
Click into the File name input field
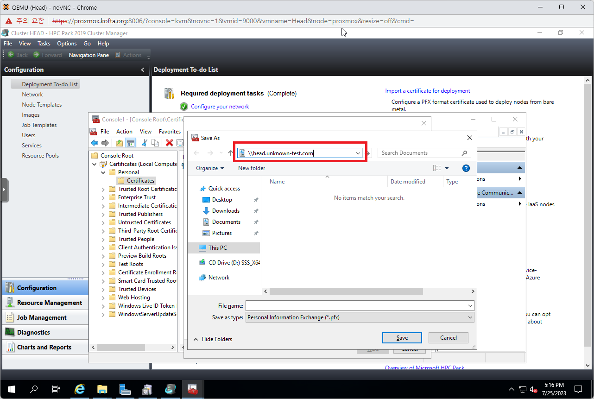[356, 306]
